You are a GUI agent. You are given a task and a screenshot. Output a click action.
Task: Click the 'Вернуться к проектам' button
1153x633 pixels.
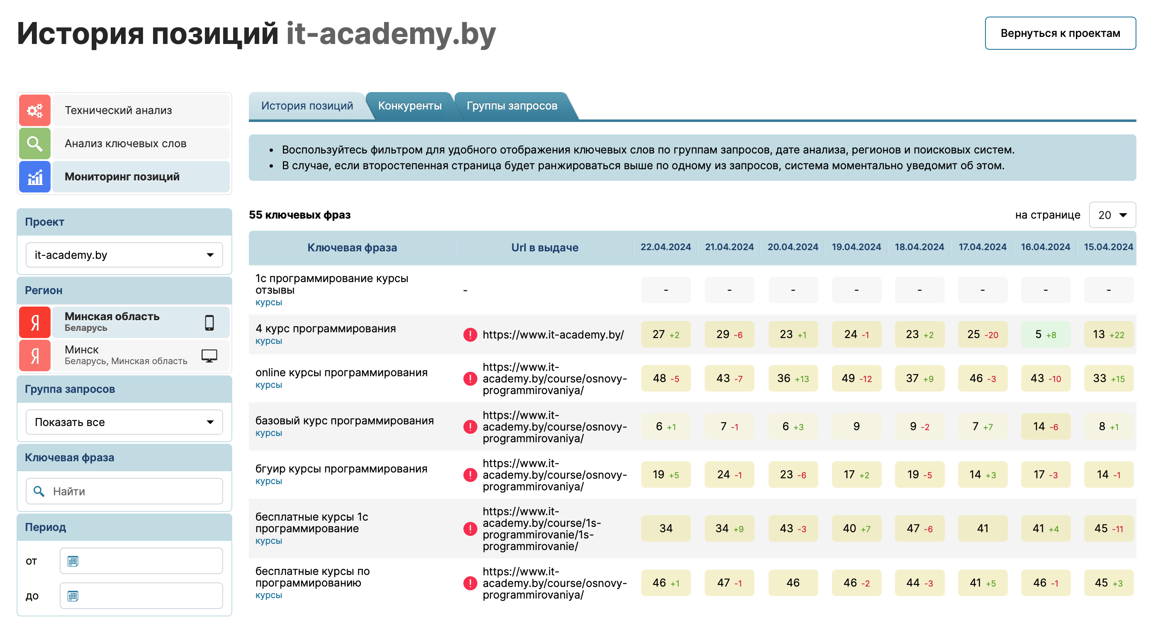[1059, 33]
